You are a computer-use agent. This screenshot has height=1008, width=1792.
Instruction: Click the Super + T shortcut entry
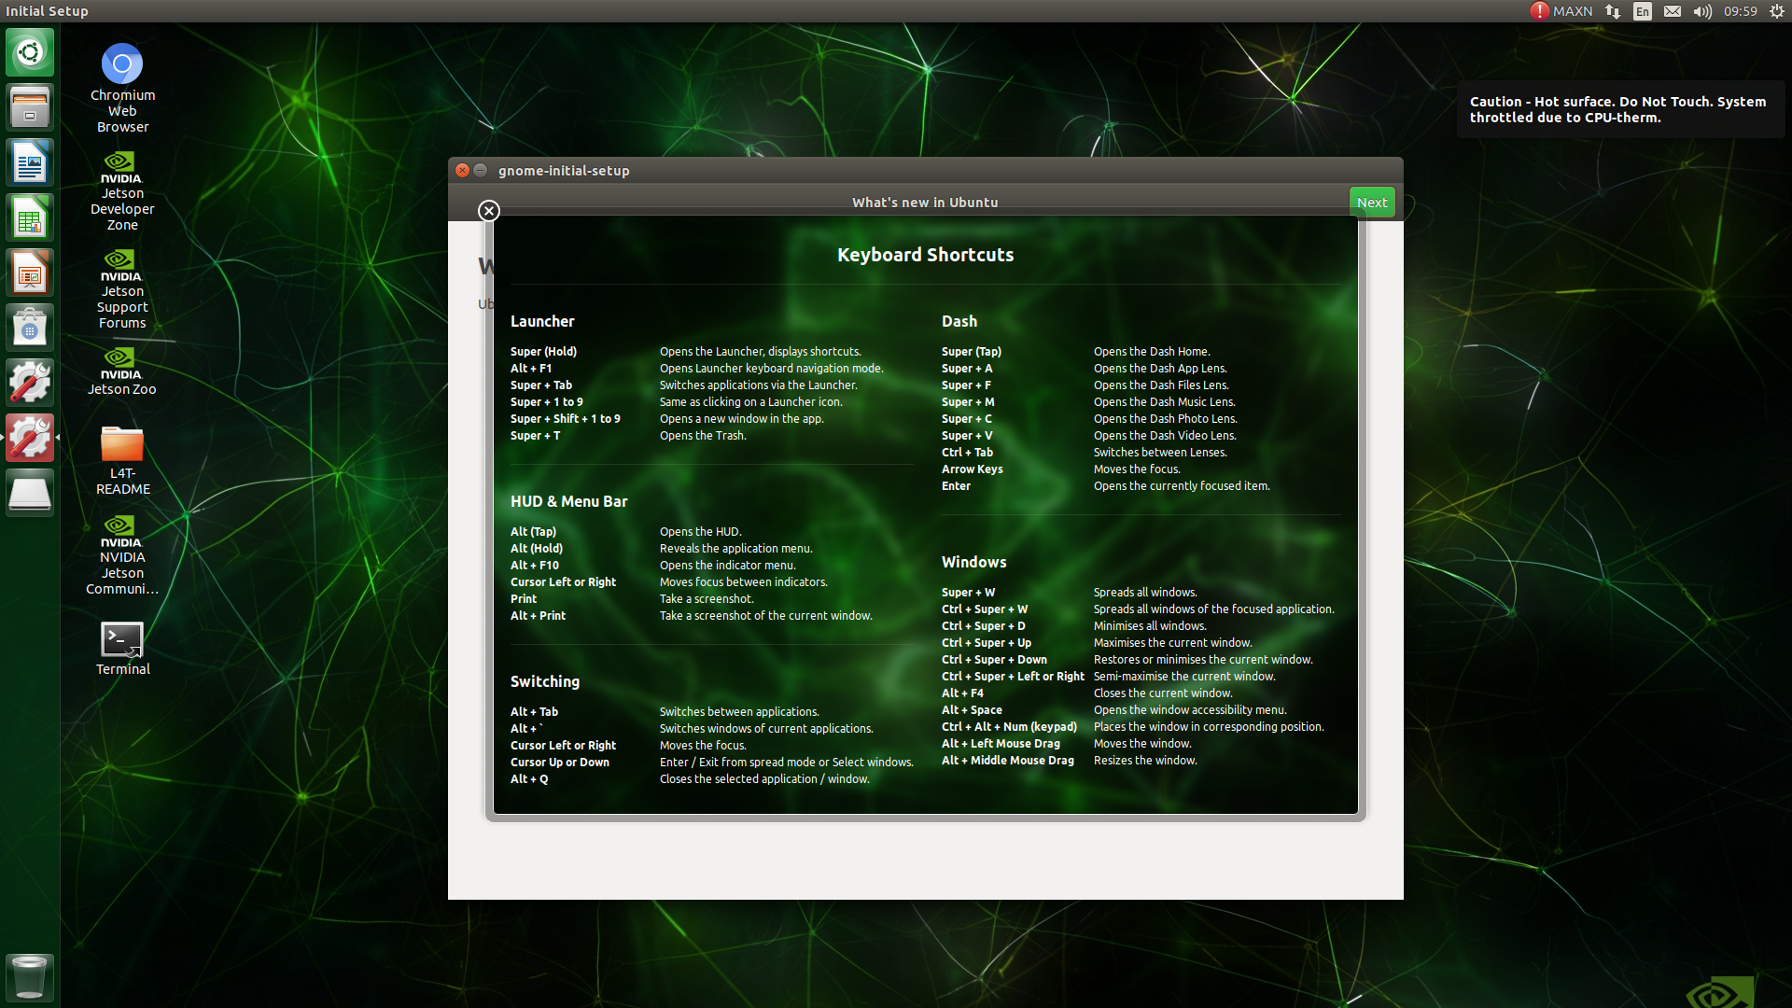click(535, 436)
